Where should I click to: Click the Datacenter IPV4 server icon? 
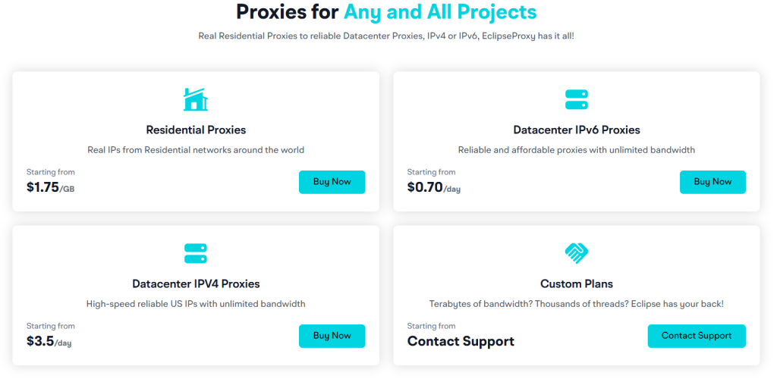tap(196, 253)
